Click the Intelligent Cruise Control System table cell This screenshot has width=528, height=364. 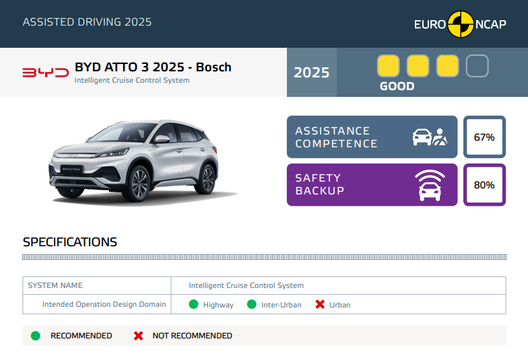click(246, 285)
